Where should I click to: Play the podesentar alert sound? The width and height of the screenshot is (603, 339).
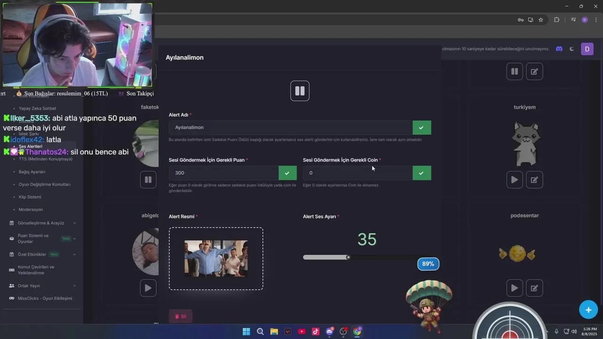[514, 288]
